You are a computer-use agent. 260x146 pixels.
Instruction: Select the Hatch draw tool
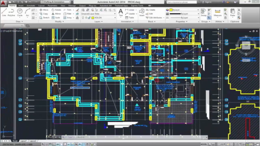(33, 17)
